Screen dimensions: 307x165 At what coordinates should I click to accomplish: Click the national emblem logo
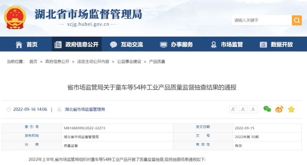point(15,18)
